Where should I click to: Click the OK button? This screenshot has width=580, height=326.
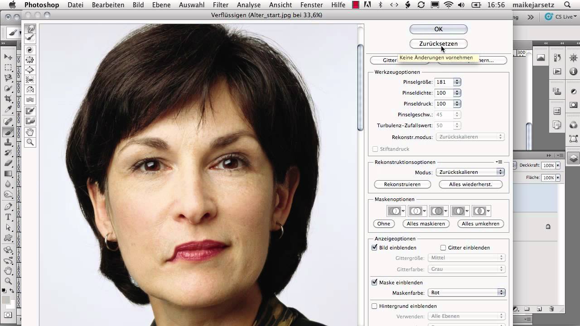pos(438,29)
